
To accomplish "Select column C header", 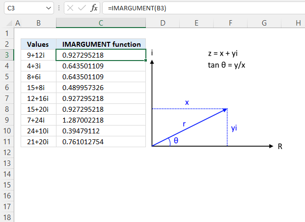I will pos(101,23).
